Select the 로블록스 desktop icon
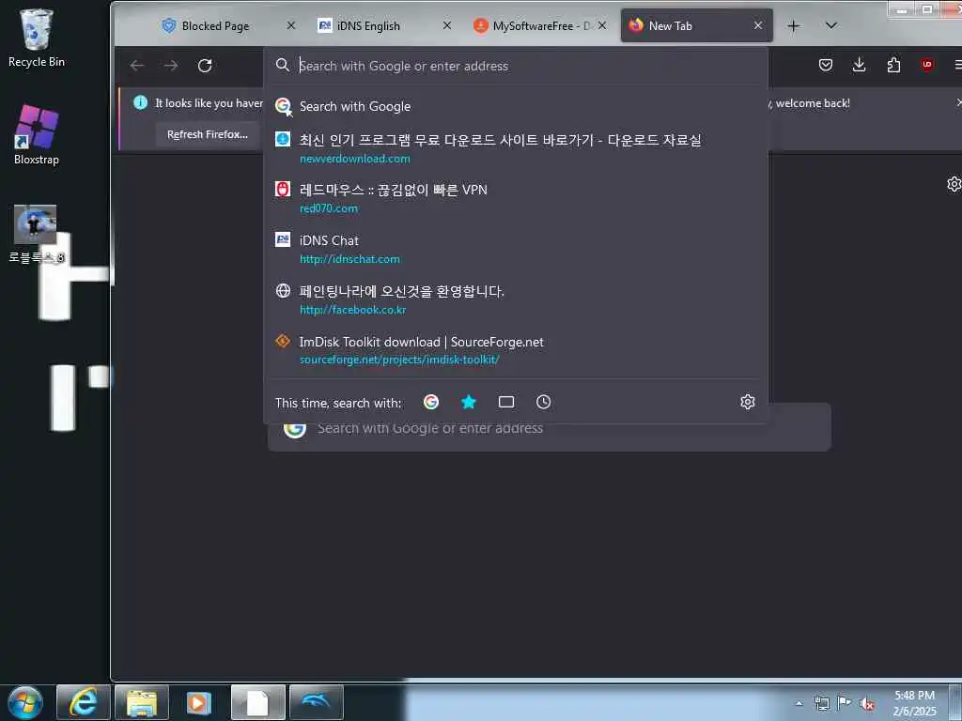962x721 pixels. (x=36, y=234)
